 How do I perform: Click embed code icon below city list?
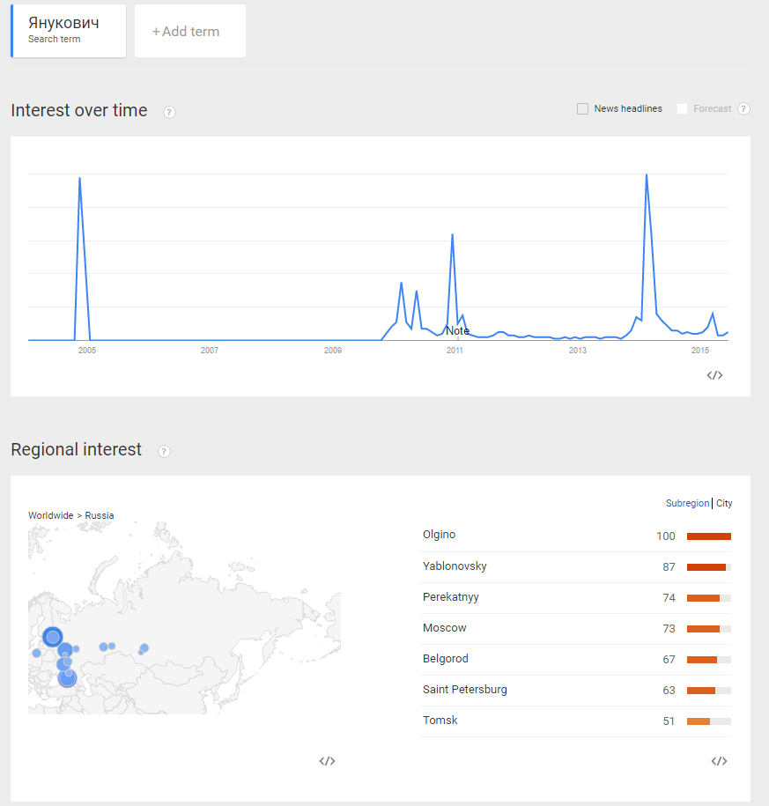coord(719,761)
